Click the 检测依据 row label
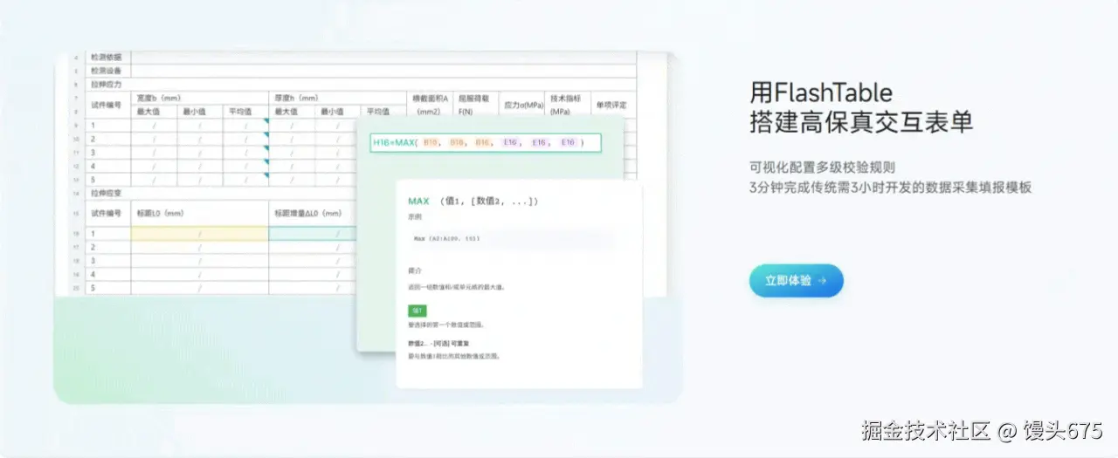The width and height of the screenshot is (1118, 458). point(107,58)
